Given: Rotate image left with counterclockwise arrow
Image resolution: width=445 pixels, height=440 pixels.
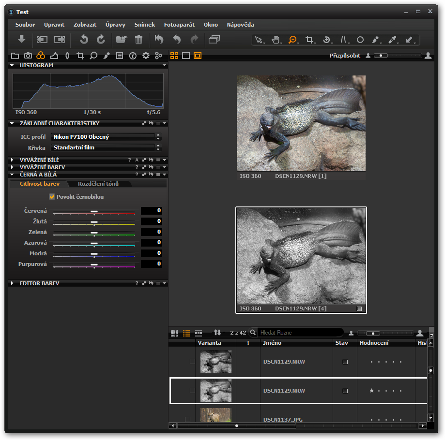Looking at the screenshot, I should coord(84,39).
